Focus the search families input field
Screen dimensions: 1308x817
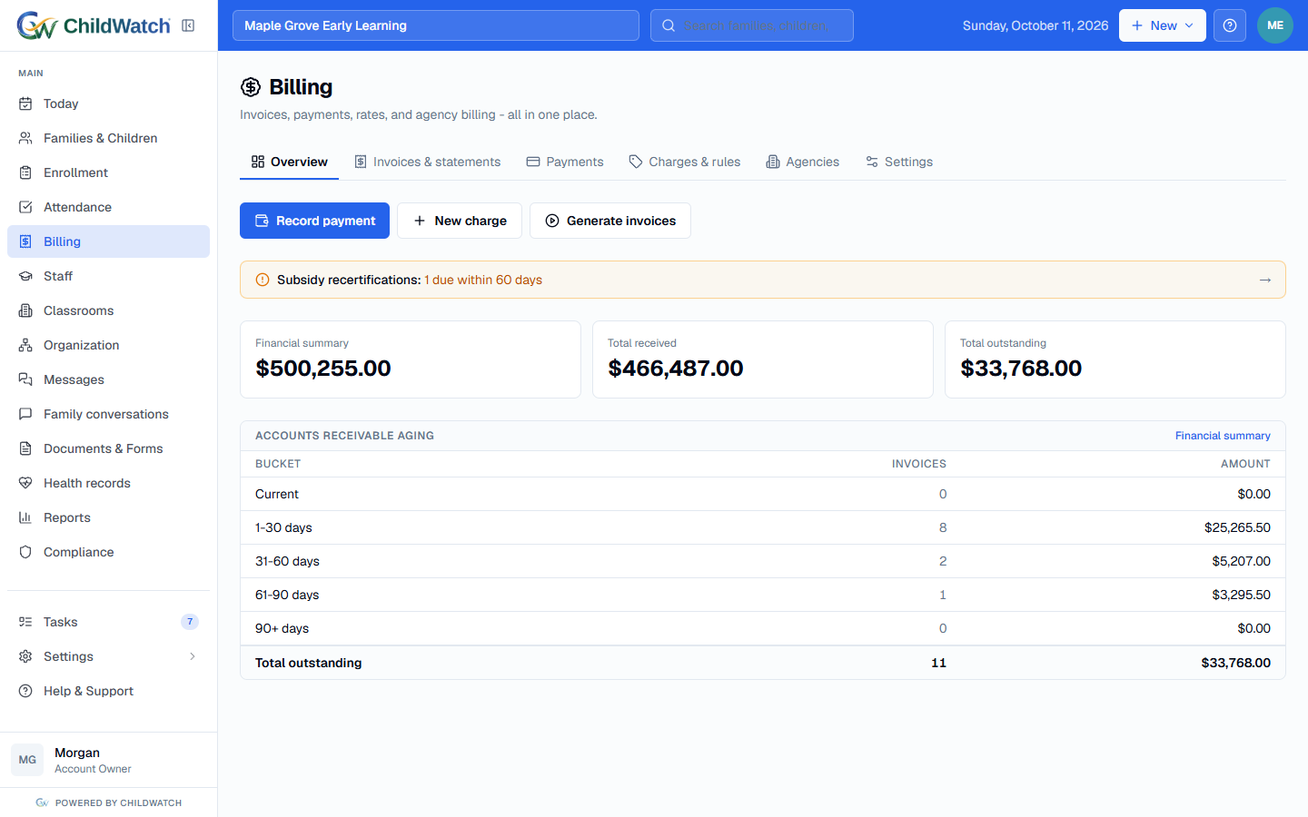pos(752,25)
